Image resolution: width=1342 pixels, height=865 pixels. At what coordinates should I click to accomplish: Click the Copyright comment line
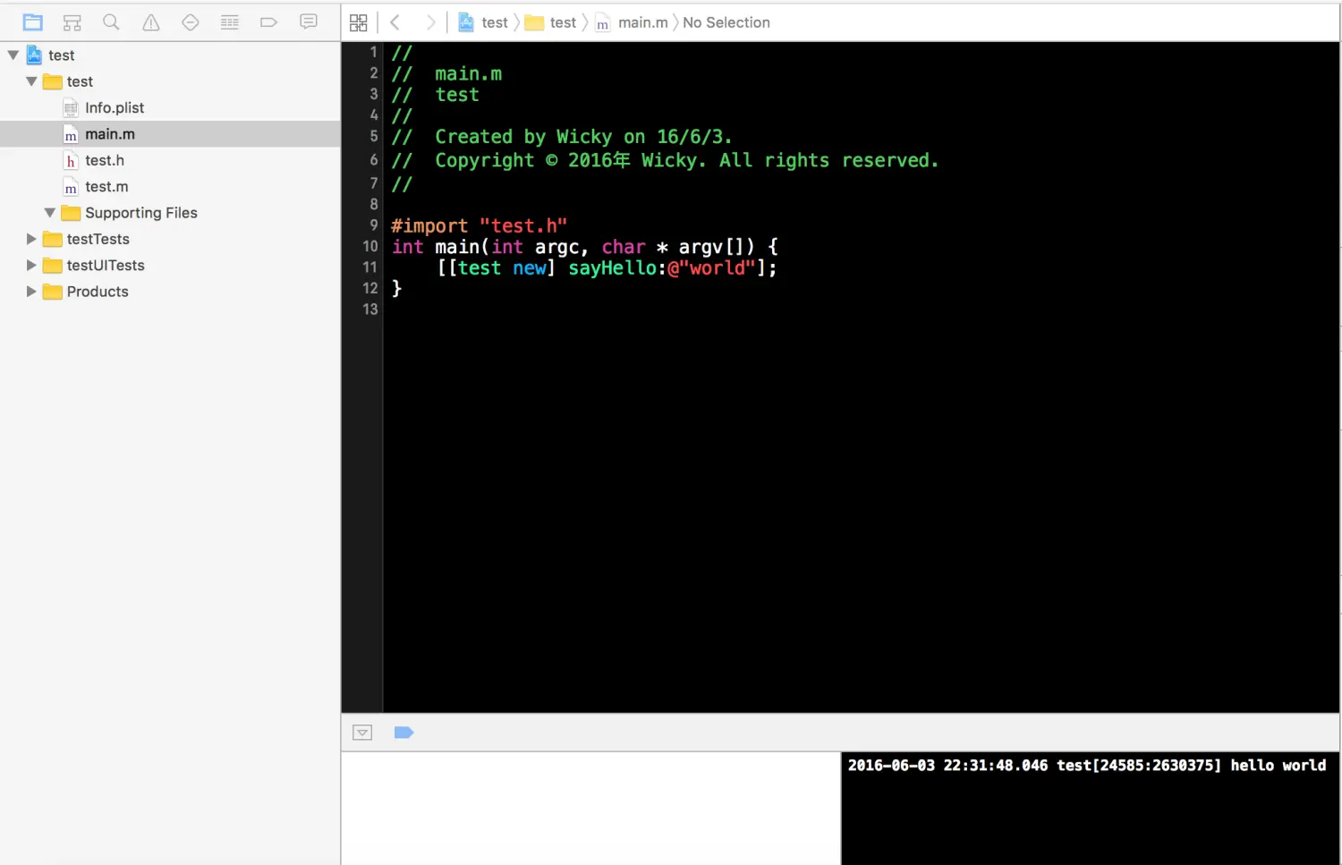coord(665,160)
